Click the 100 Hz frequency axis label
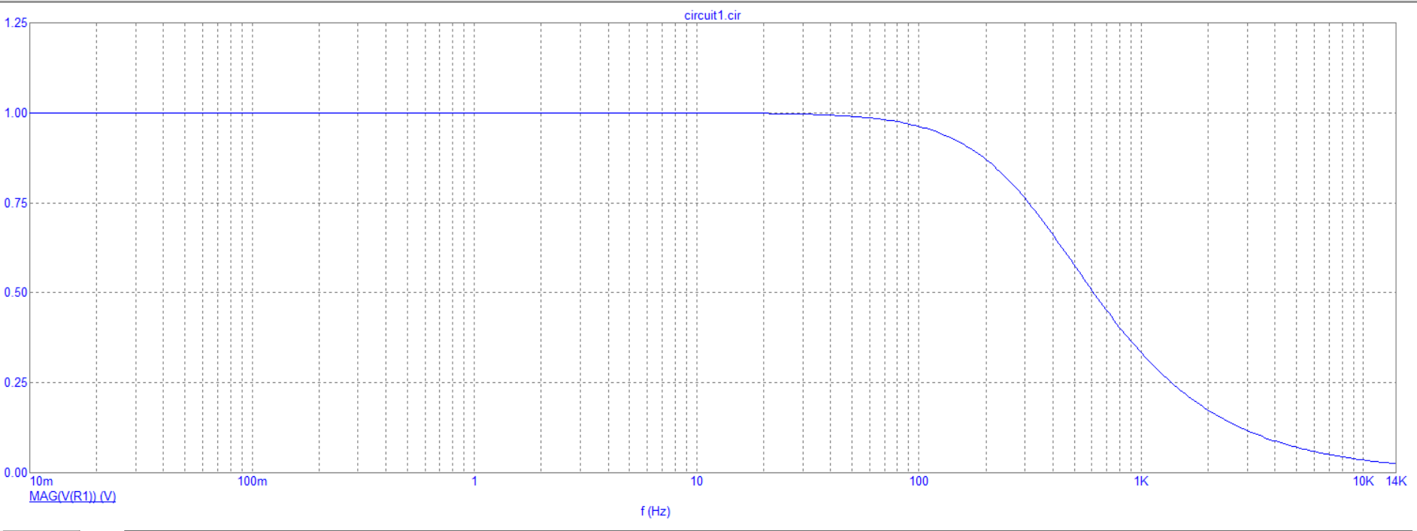 tap(919, 481)
